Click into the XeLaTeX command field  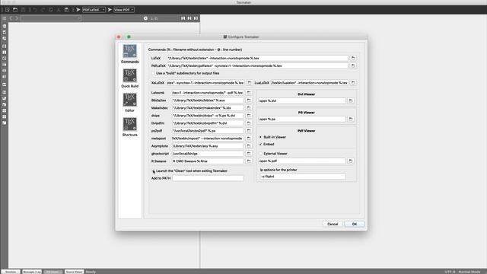(x=205, y=83)
